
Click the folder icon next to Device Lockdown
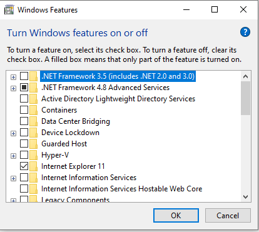(33, 133)
